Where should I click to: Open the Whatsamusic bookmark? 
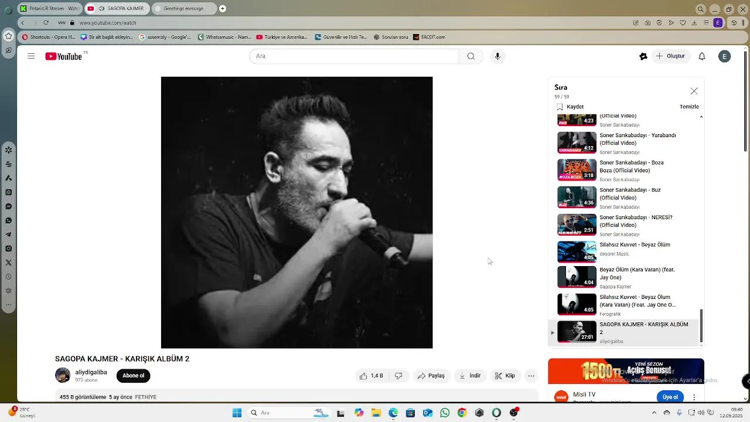pos(224,37)
